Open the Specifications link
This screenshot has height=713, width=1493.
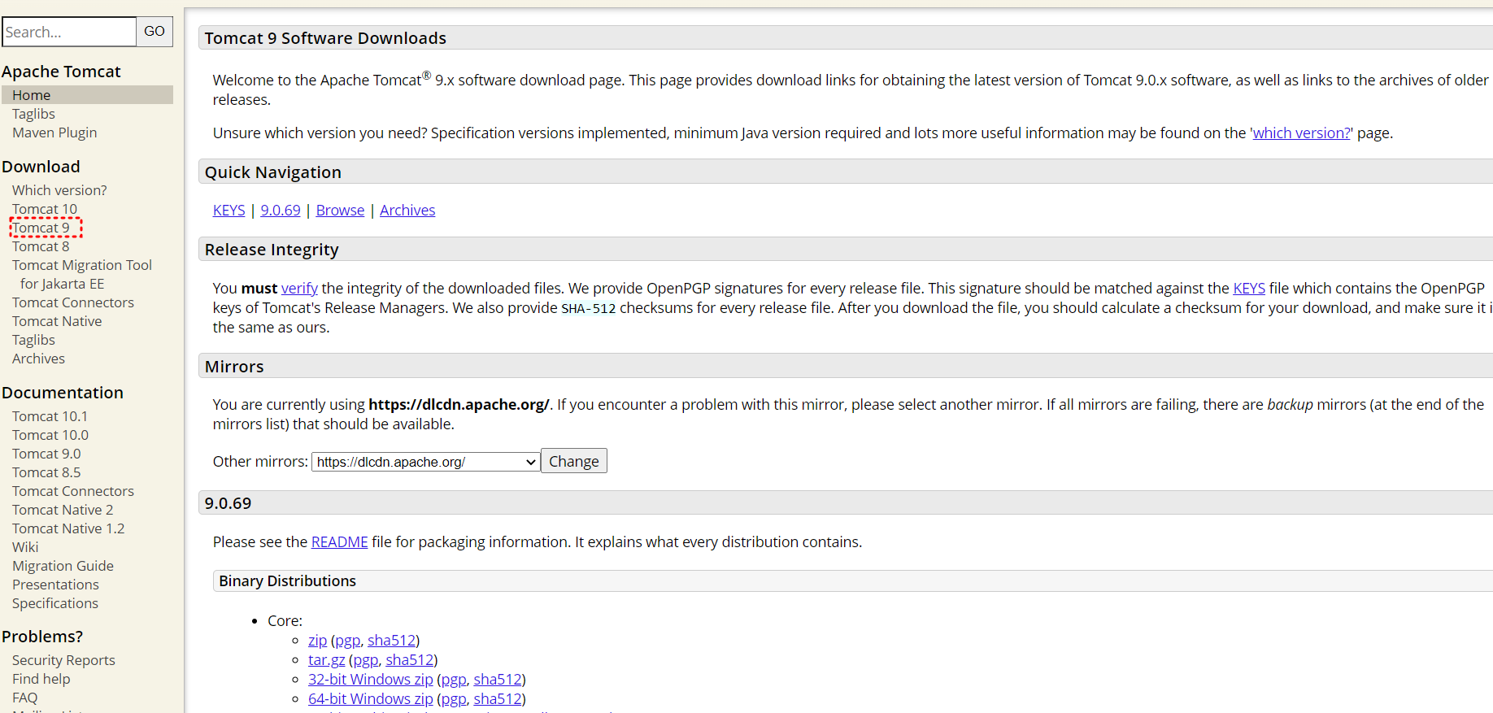tap(55, 603)
